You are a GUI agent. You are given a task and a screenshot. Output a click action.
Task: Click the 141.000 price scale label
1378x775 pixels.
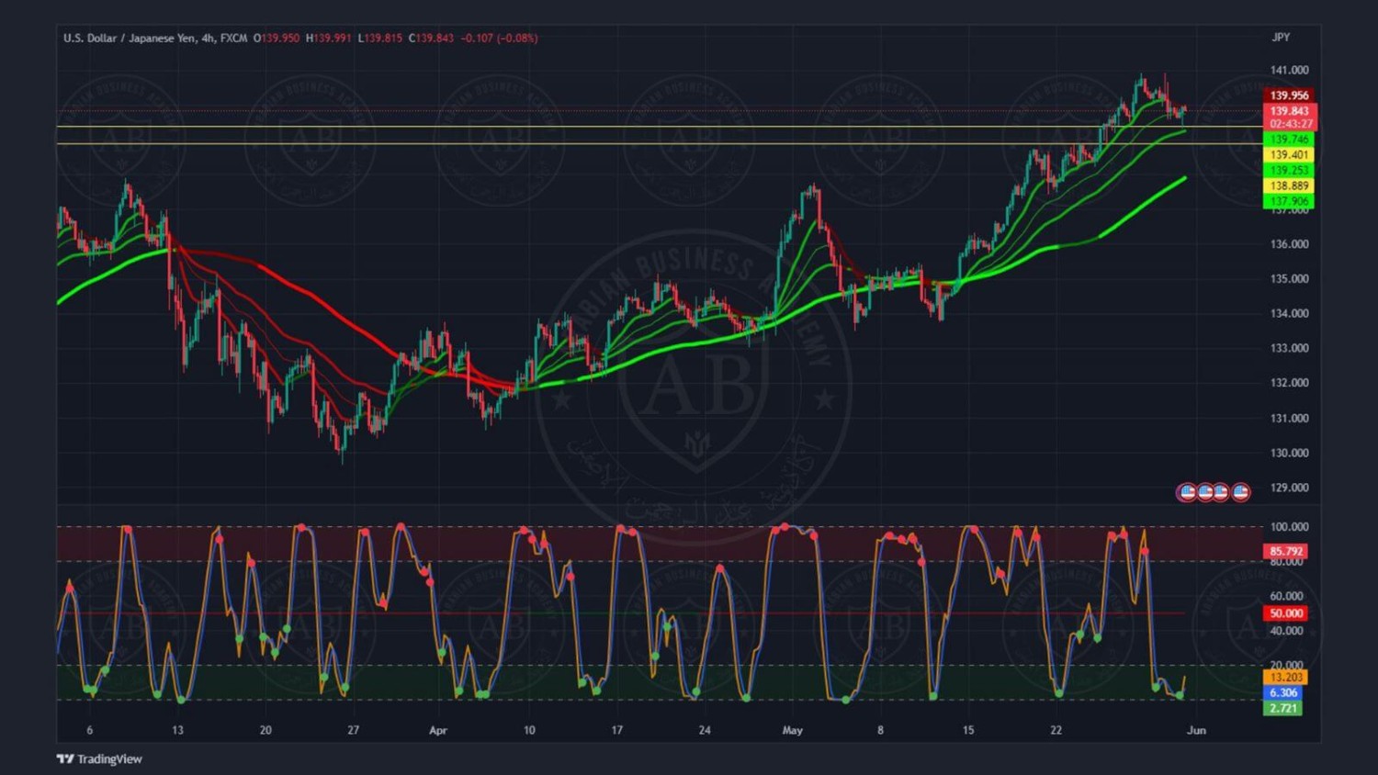point(1289,70)
